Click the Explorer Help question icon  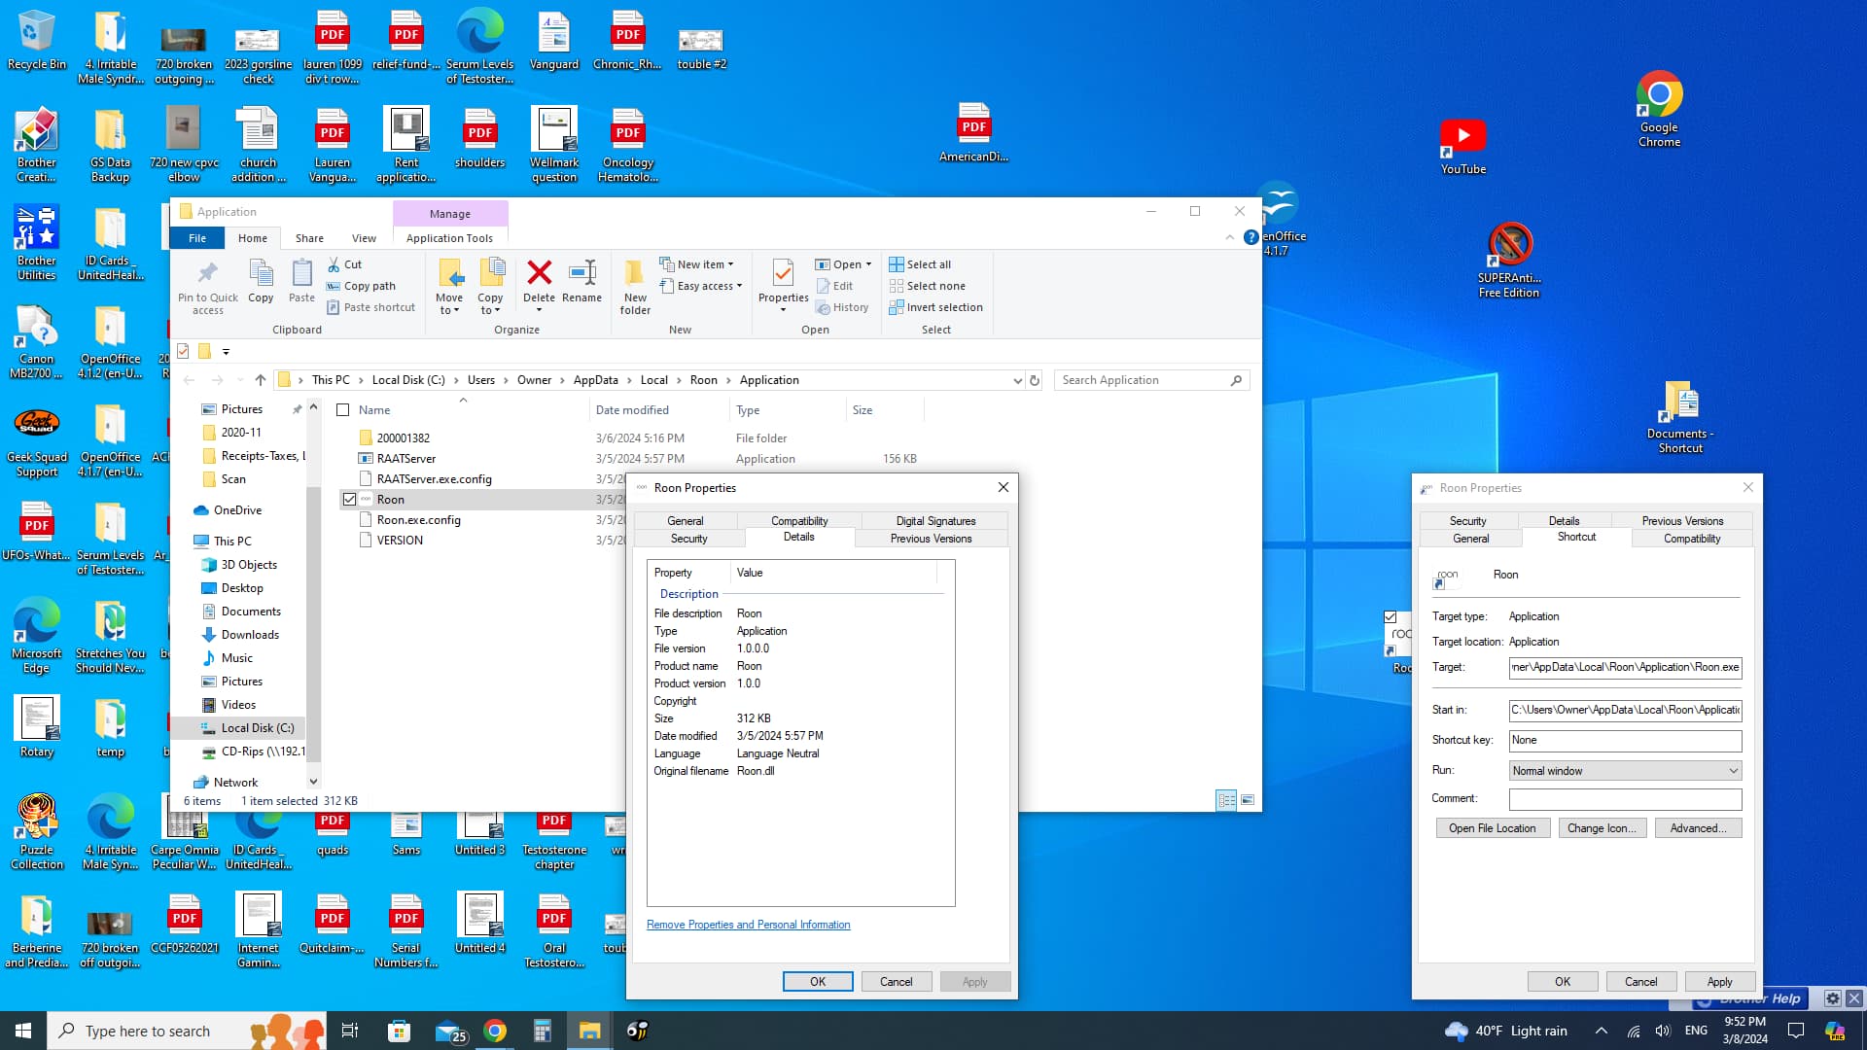pos(1251,237)
